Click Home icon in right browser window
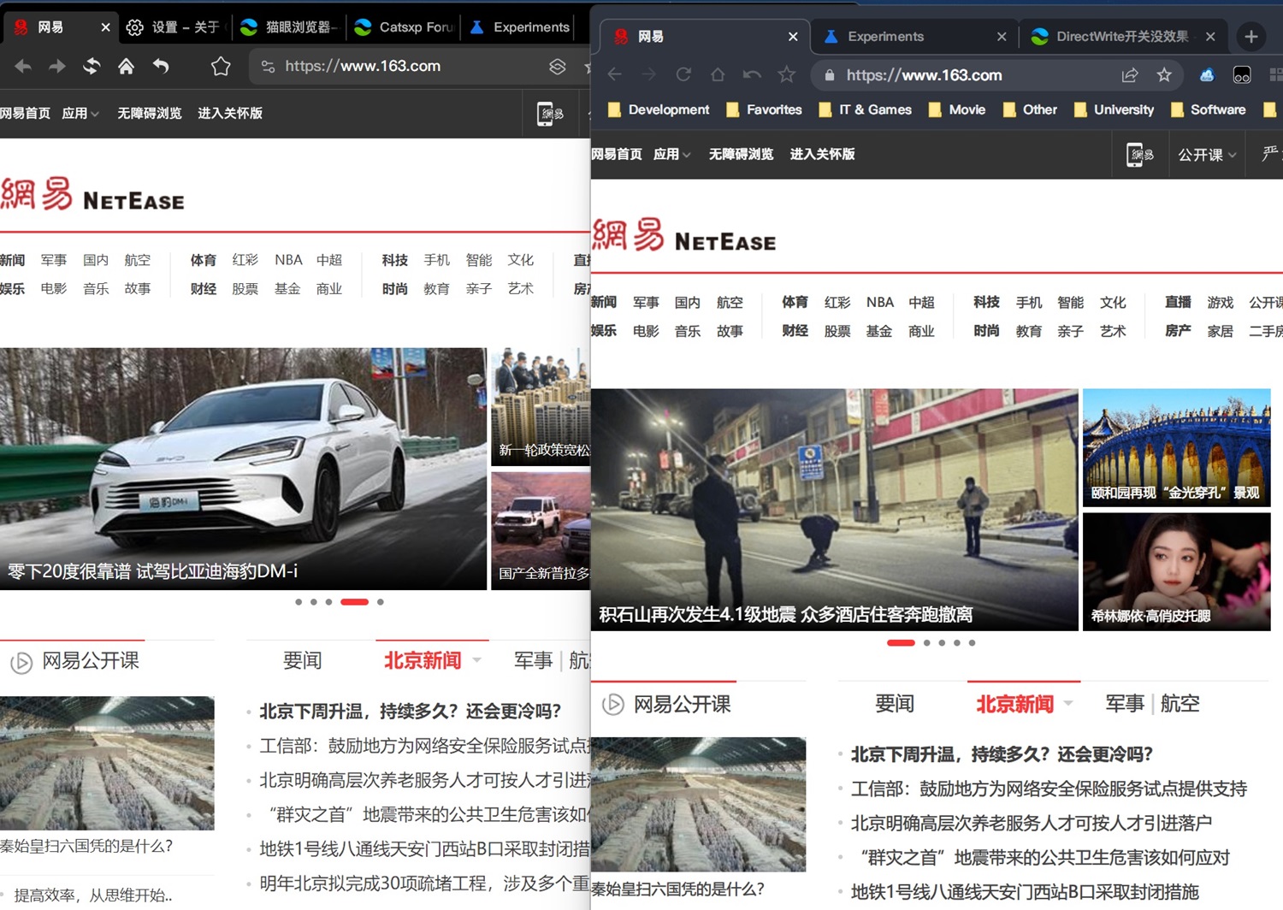The height and width of the screenshot is (910, 1283). tap(718, 74)
